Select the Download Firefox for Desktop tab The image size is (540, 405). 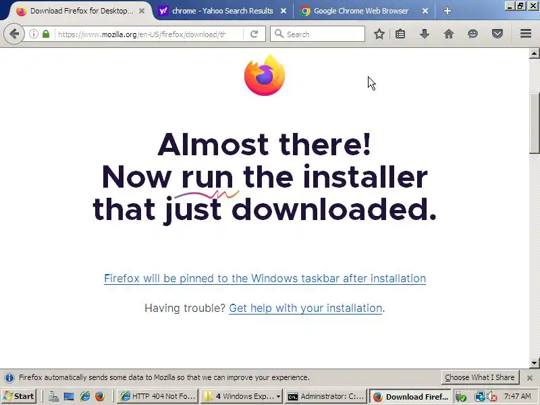[82, 11]
